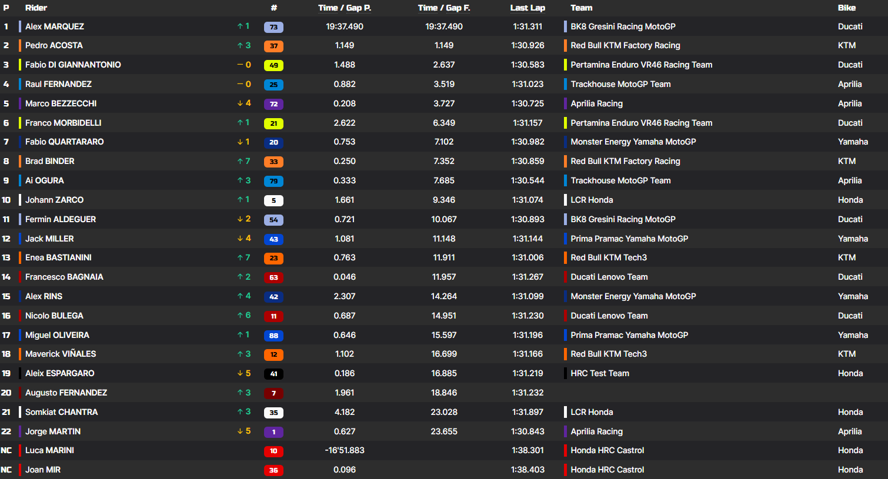
Task: Click the down arrow in Marco Bezzecchi's row
Action: click(x=240, y=103)
